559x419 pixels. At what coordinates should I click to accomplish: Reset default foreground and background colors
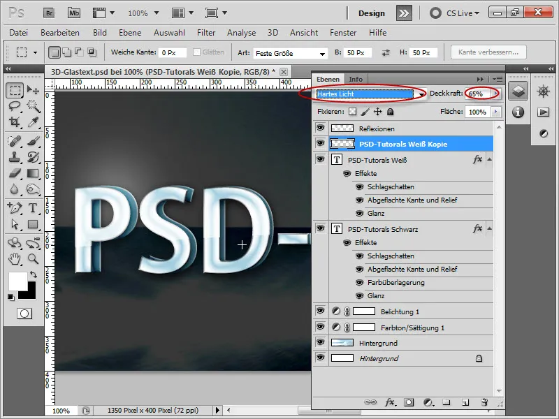point(10,297)
